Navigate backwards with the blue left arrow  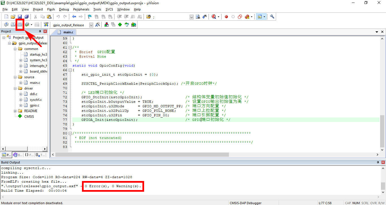tap(74, 17)
